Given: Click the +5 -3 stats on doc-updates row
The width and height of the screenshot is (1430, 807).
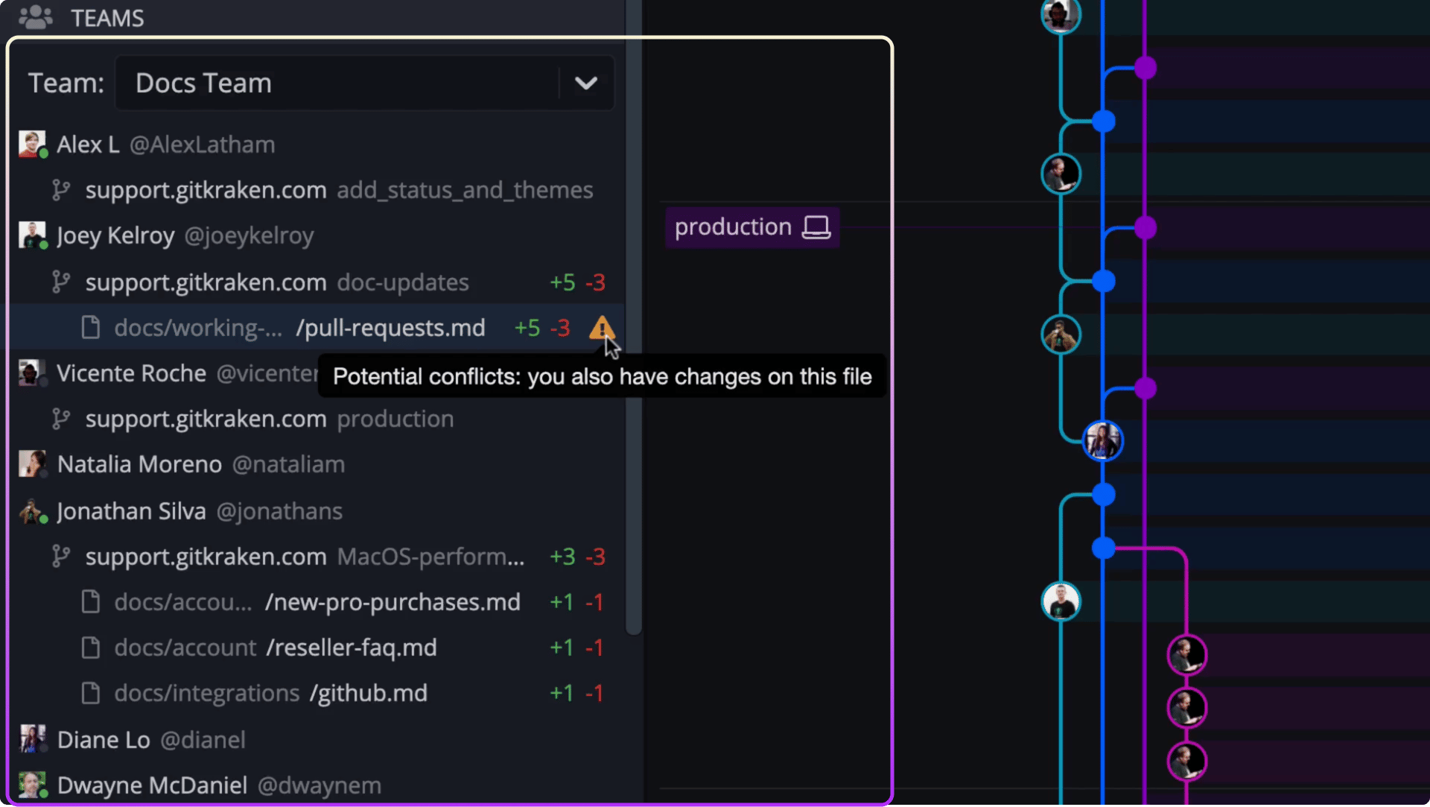Looking at the screenshot, I should 577,282.
